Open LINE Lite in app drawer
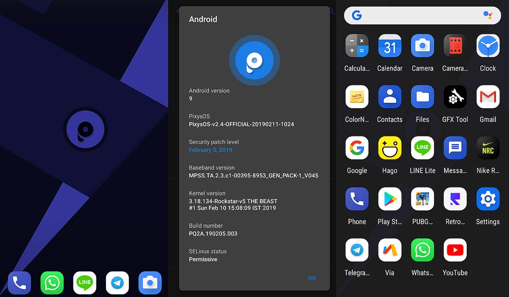The height and width of the screenshot is (297, 509). pyautogui.click(x=423, y=148)
